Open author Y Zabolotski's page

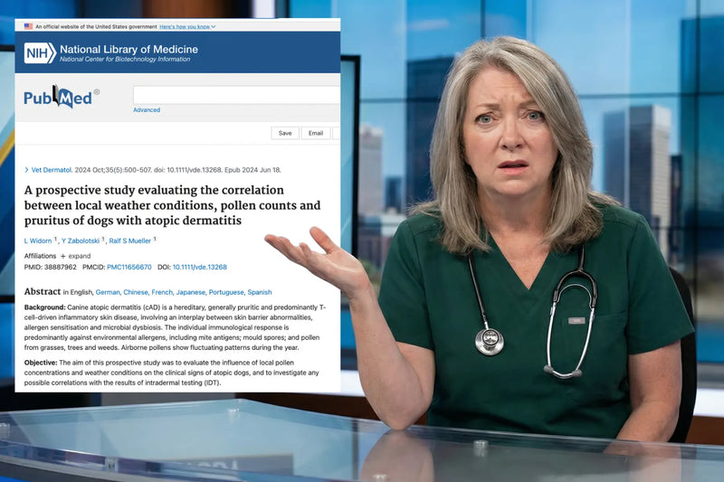(x=81, y=241)
